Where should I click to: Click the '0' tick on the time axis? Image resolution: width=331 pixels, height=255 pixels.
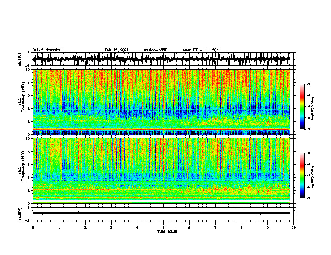(33, 227)
